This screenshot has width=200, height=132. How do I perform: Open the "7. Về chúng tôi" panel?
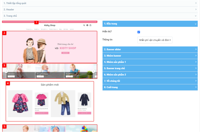[x=150, y=81]
